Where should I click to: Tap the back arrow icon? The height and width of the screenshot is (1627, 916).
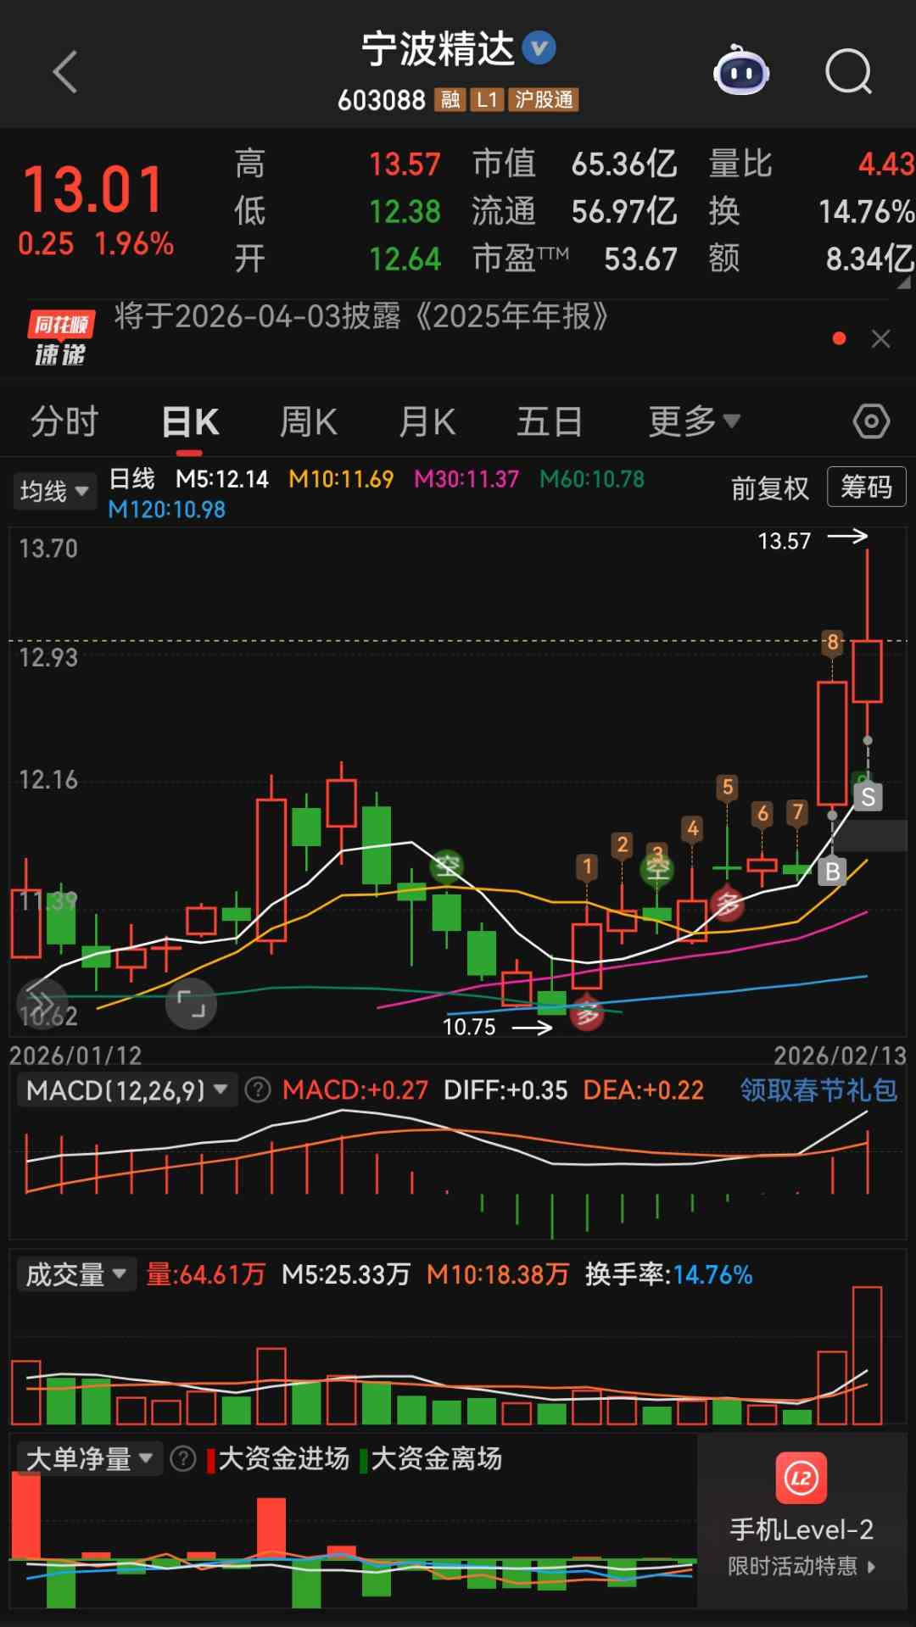(x=65, y=72)
